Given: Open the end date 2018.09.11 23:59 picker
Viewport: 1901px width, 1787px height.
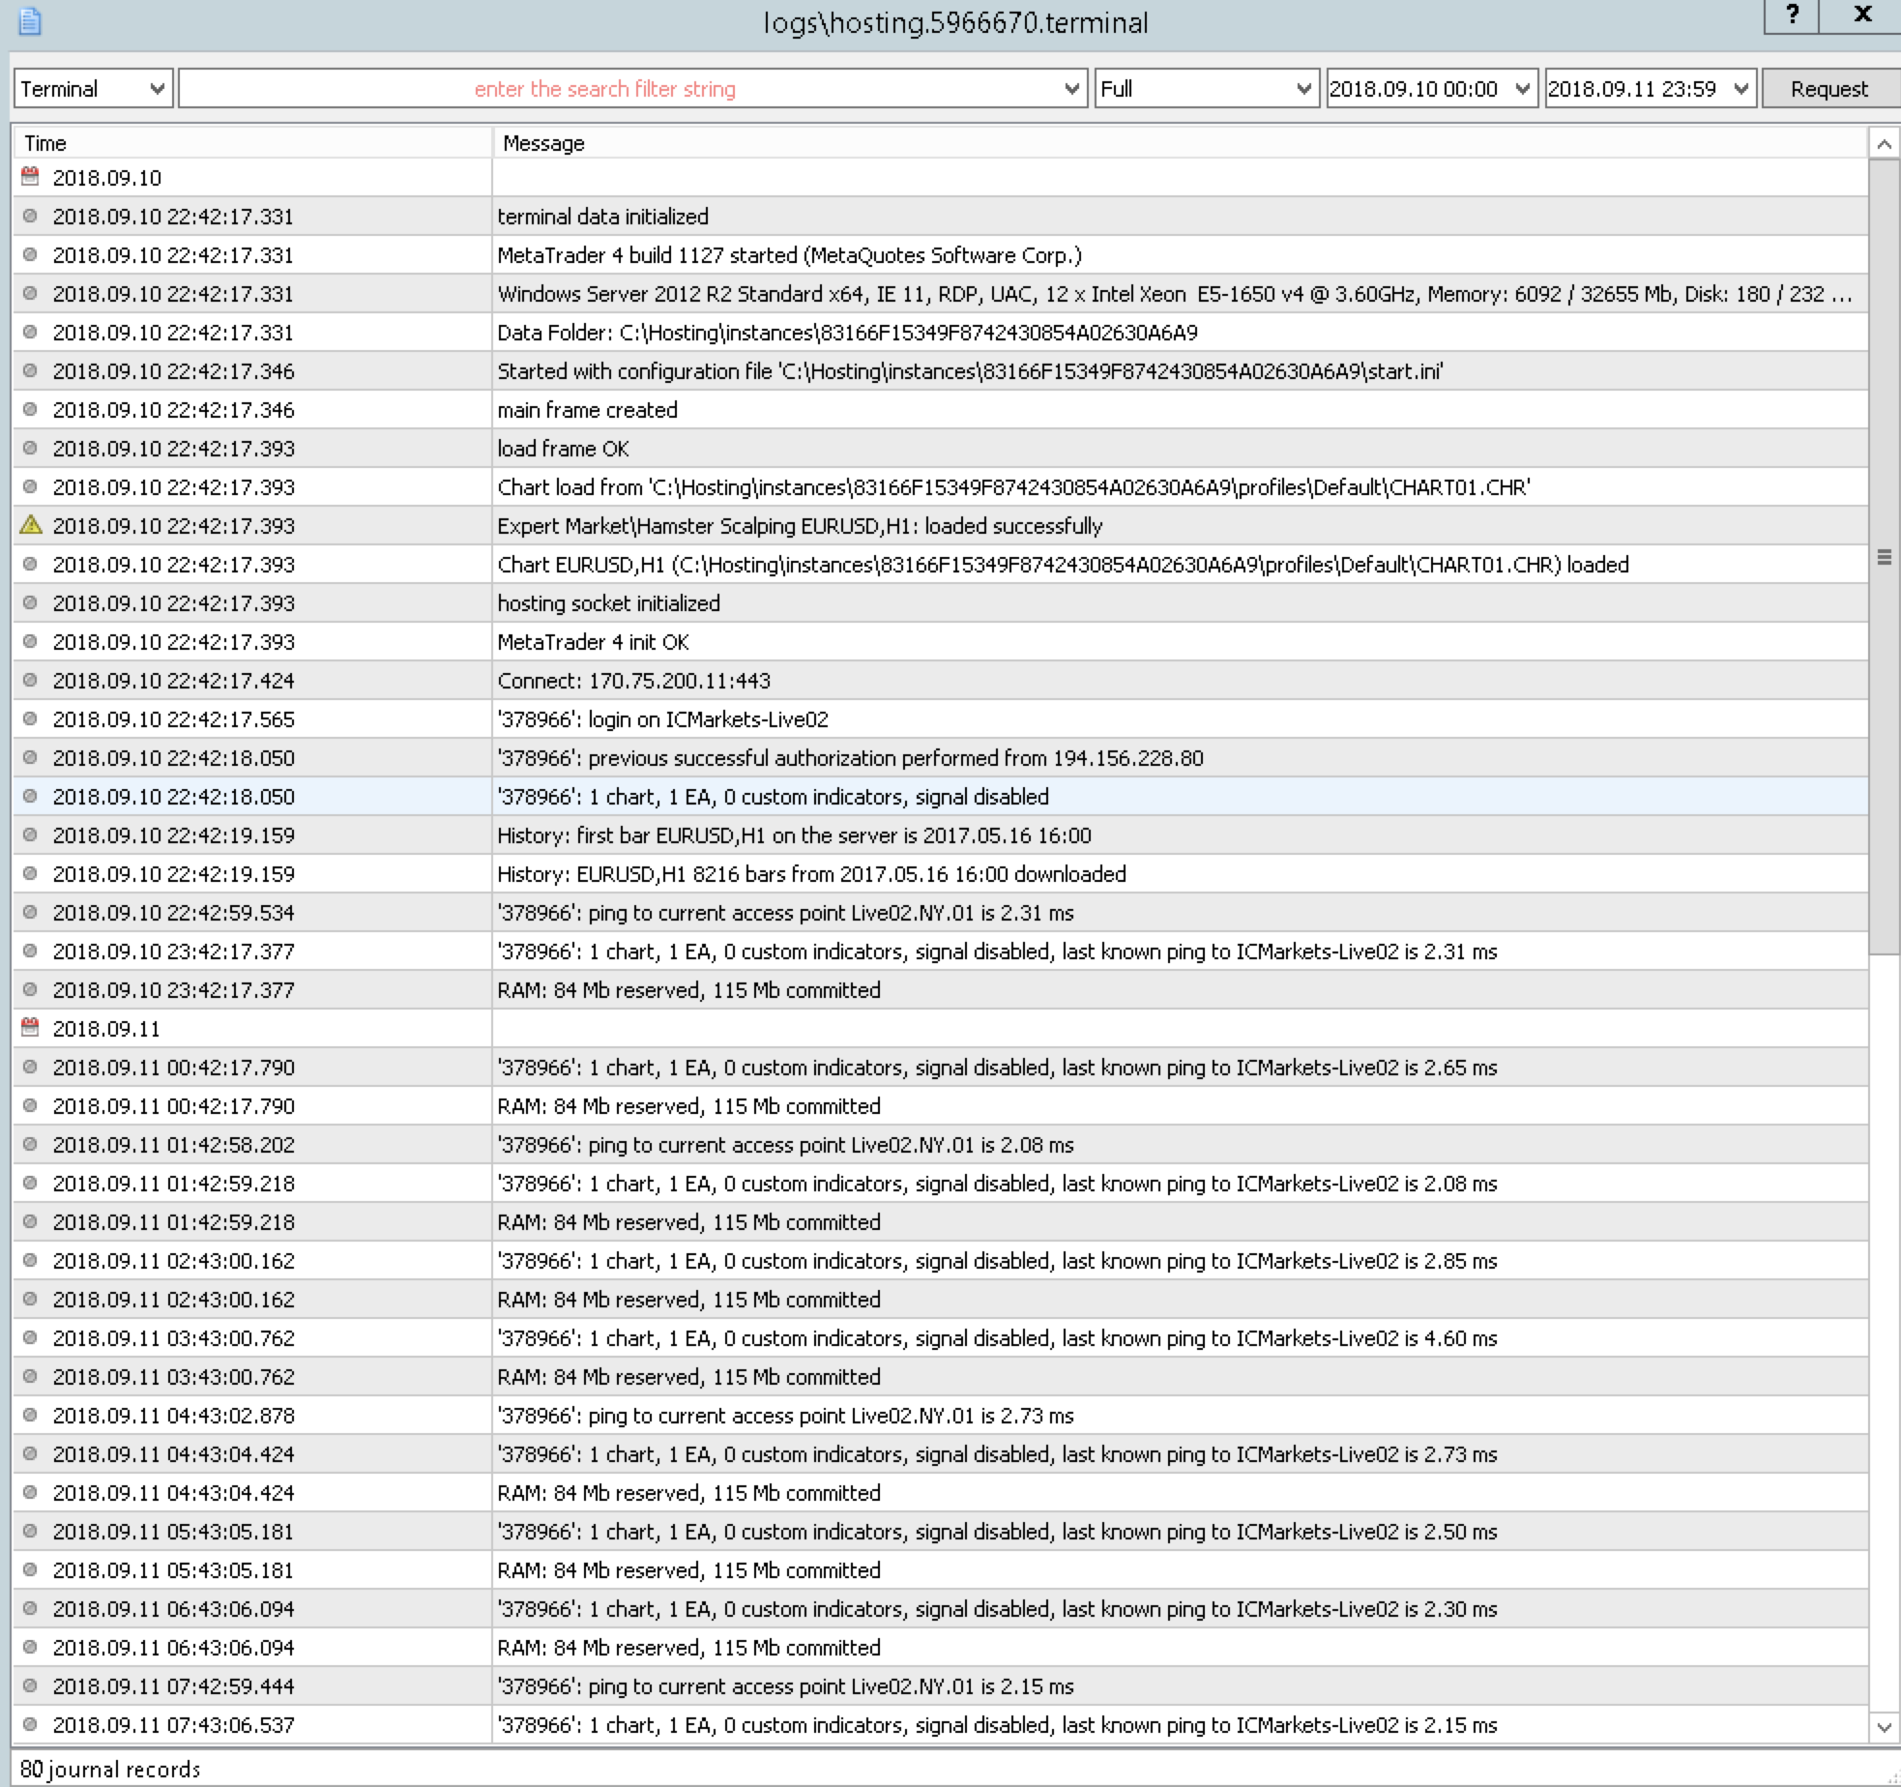Looking at the screenshot, I should tap(1651, 89).
